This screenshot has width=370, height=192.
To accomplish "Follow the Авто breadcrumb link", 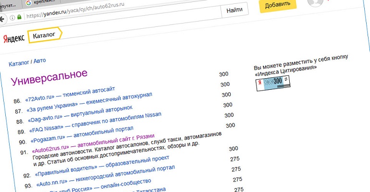I will point(39,61).
